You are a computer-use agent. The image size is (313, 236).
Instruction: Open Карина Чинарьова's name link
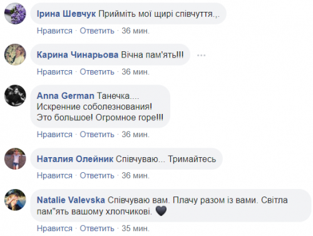78,54
